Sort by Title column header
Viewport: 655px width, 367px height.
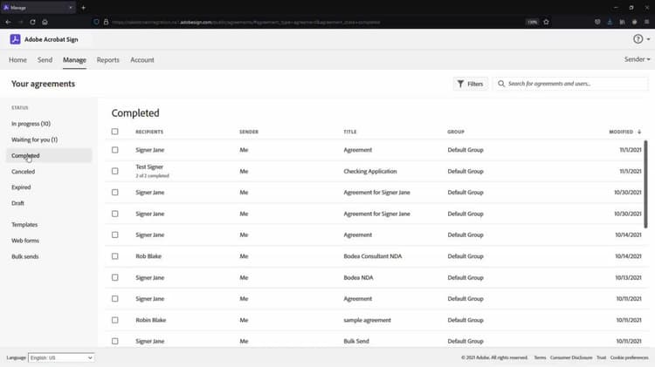point(350,132)
